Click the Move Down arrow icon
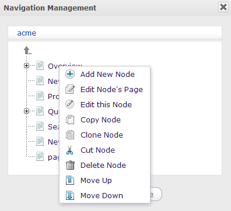This screenshot has height=211, width=231. tap(70, 195)
